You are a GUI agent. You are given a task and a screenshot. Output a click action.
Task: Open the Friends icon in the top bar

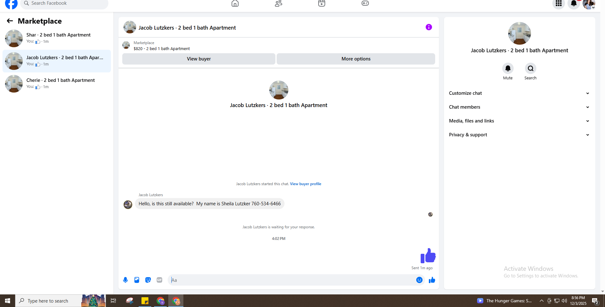[279, 3]
